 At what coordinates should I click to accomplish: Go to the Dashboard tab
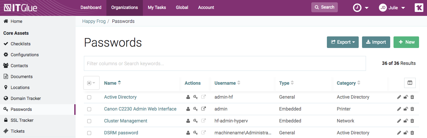point(91,8)
